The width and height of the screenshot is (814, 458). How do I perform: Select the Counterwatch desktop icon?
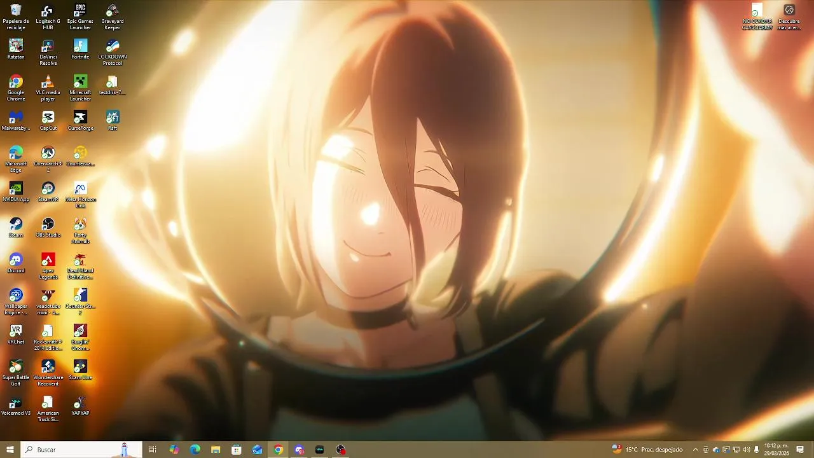tap(80, 156)
